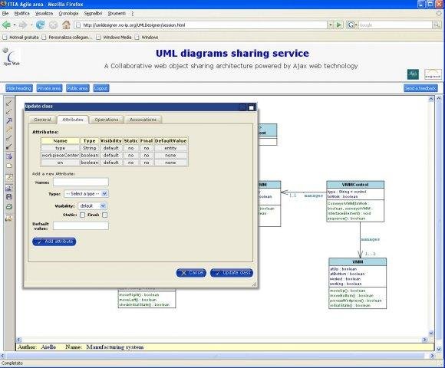
Task: Open the Modifica menu
Action: coord(21,13)
